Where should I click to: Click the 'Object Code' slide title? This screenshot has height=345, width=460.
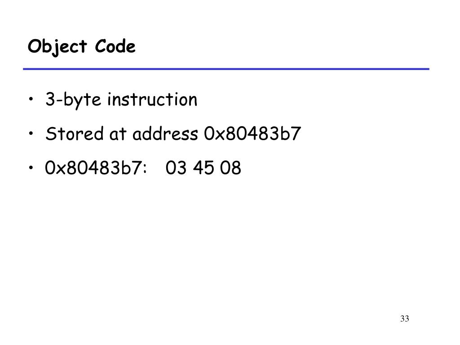(82, 47)
